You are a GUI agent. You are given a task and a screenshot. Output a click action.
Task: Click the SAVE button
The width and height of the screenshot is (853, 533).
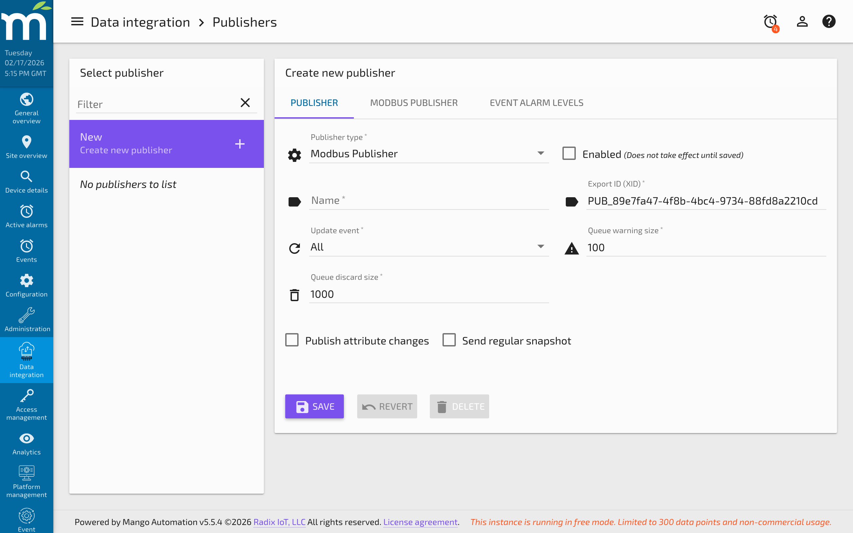tap(314, 406)
